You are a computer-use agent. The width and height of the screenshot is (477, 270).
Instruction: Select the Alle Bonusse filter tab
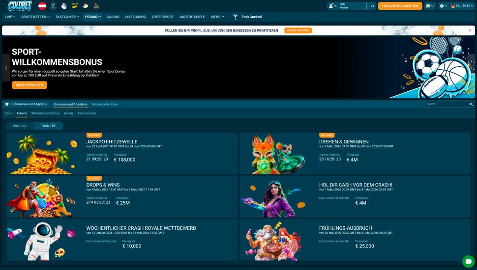(87, 113)
